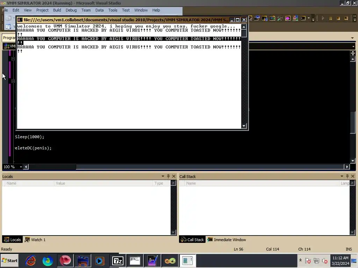Open the Command Window icon dropdown arrow
The image size is (358, 268).
(x=309, y=18)
